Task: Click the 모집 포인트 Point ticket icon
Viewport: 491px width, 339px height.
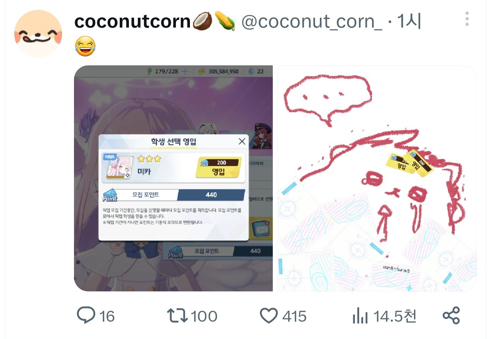Action: [110, 195]
